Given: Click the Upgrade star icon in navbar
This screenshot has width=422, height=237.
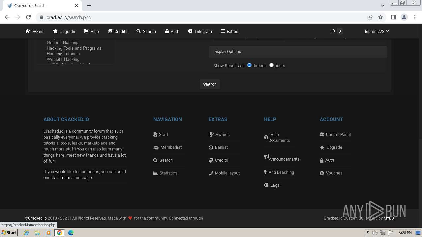Looking at the screenshot, I should (x=55, y=31).
